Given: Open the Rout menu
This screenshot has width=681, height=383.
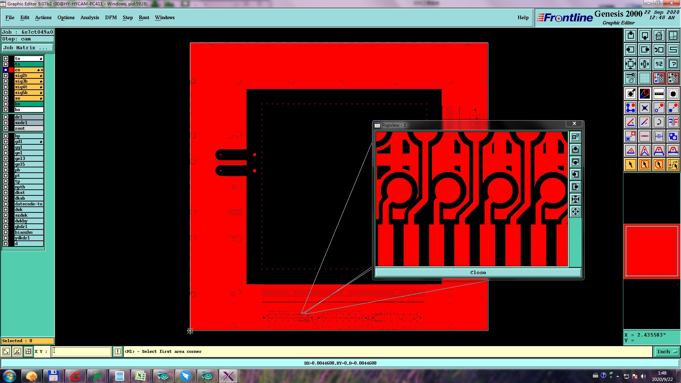Looking at the screenshot, I should coord(144,17).
